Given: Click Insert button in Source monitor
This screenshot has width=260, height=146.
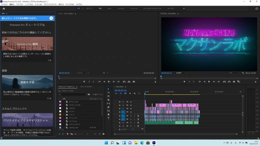Looking at the screenshot, I should pos(124,82).
